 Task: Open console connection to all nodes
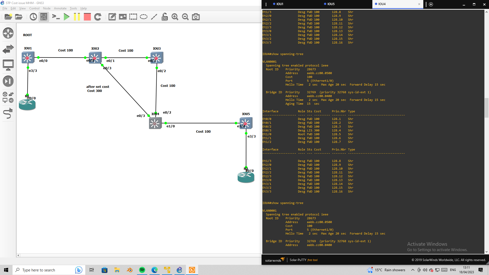(x=56, y=17)
